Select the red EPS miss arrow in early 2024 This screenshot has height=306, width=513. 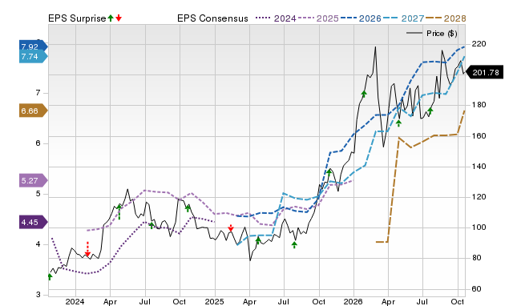[x=87, y=249]
